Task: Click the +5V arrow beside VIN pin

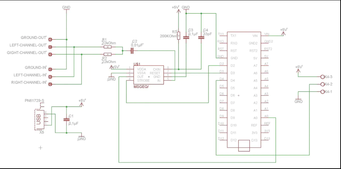Action: tap(283, 33)
